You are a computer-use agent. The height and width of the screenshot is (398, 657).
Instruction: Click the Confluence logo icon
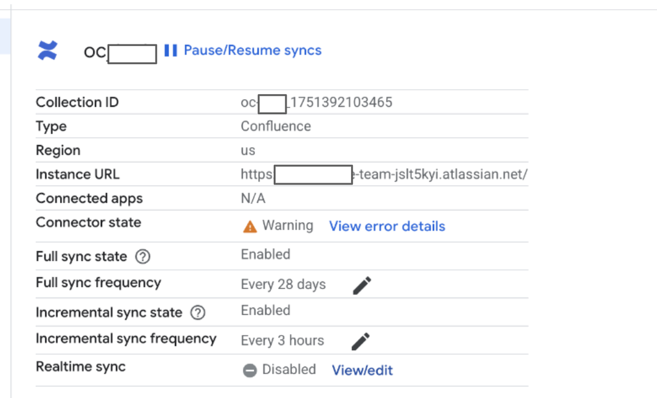point(47,50)
